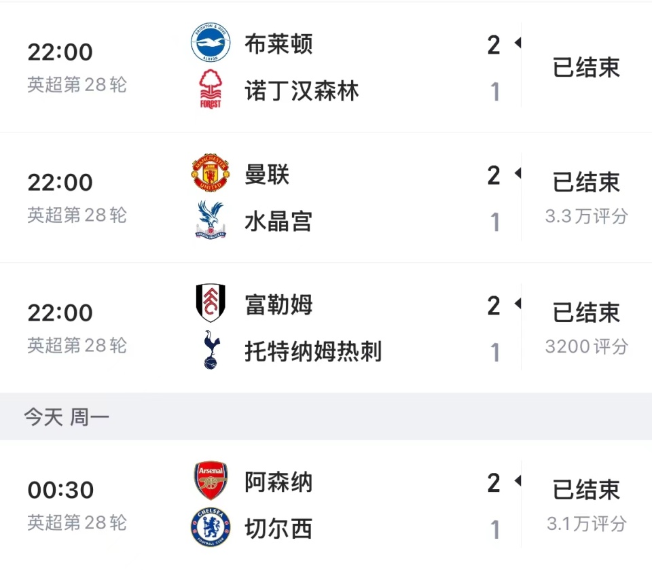
Task: Select the Fulham club badge
Action: (211, 304)
